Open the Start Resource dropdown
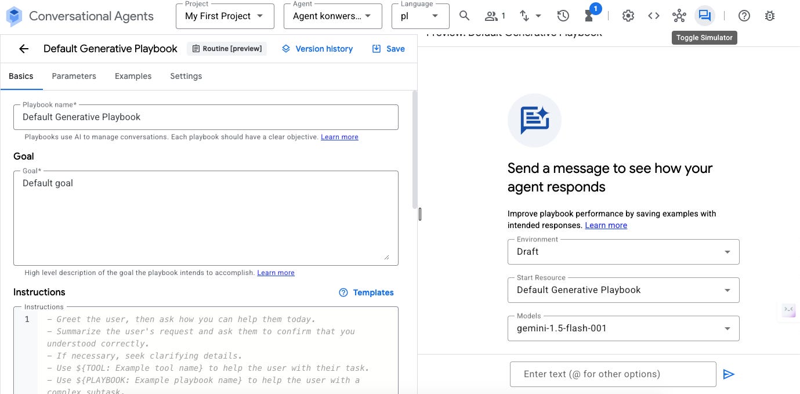The image size is (800, 394). (x=624, y=290)
